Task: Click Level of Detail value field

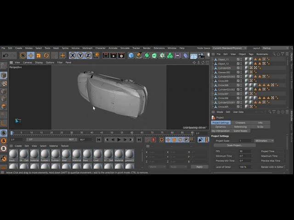Action: (246, 167)
